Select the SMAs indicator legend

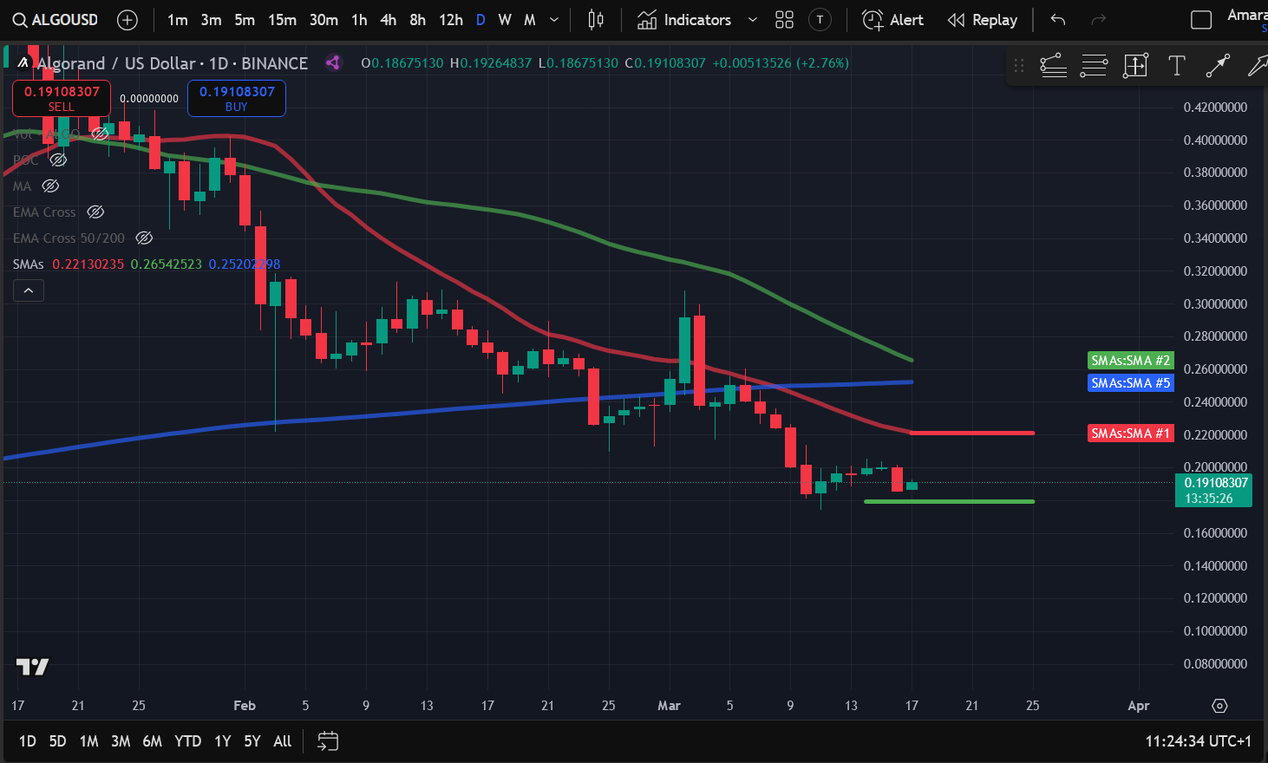click(28, 264)
